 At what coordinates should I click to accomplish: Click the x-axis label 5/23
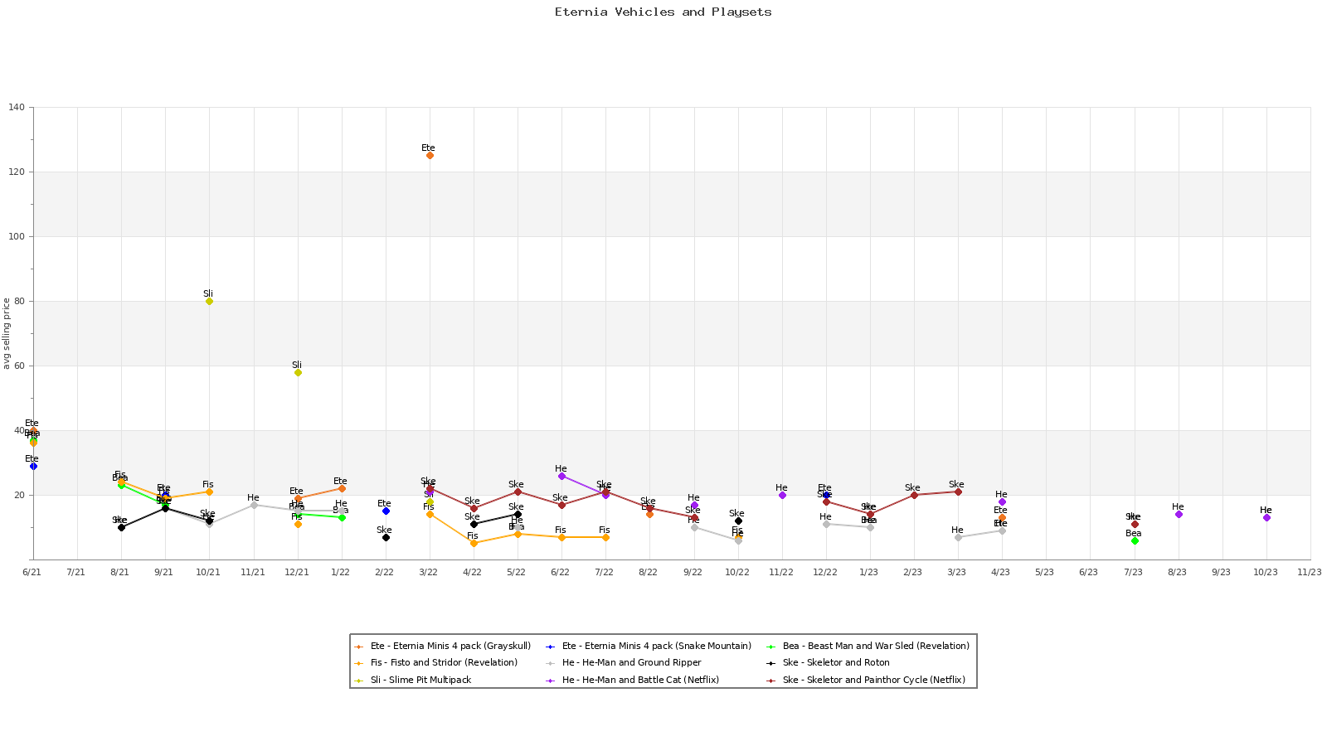coord(1044,572)
